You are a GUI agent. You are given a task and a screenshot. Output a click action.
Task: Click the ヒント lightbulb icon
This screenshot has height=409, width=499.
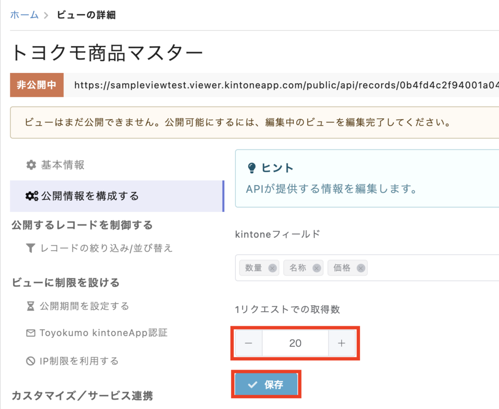coord(252,167)
